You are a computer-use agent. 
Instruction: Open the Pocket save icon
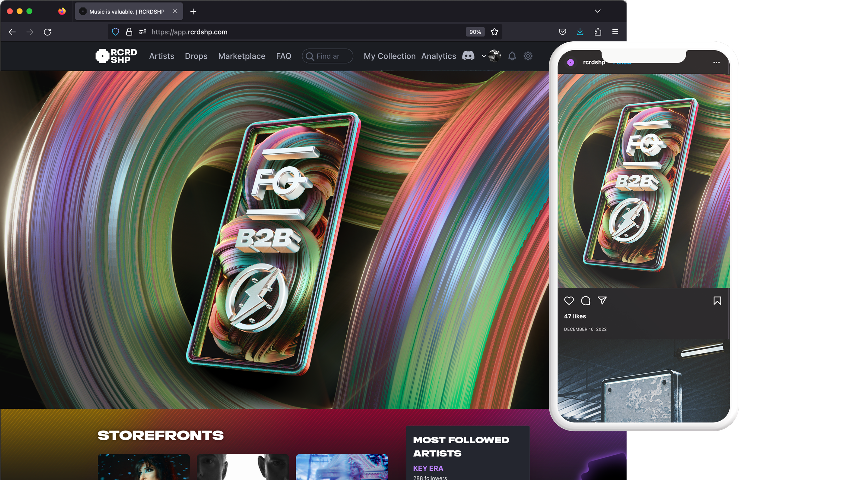point(563,32)
